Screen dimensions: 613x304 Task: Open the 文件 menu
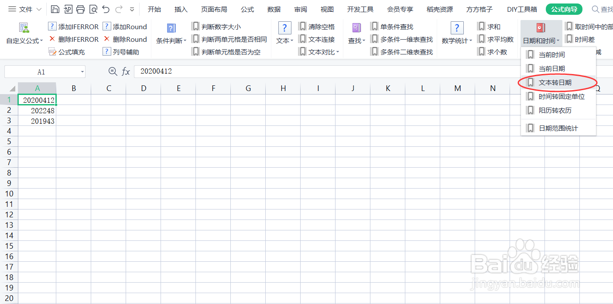pos(25,9)
